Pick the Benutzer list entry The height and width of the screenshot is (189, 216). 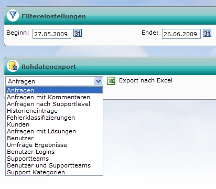(54, 138)
